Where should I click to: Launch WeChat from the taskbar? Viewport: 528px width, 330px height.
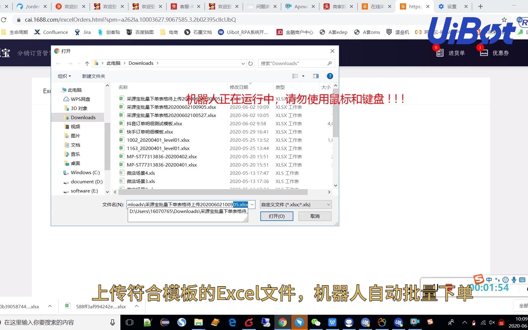(316, 322)
